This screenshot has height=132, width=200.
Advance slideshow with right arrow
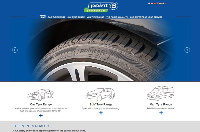pos(187,50)
